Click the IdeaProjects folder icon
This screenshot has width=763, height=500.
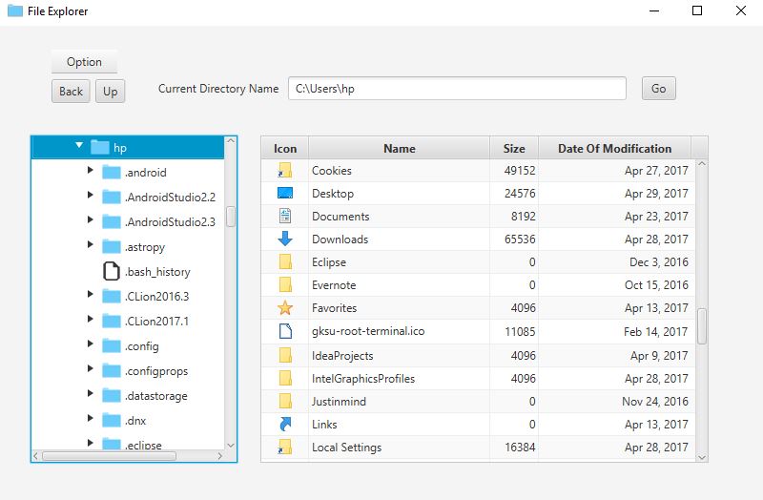tap(285, 355)
